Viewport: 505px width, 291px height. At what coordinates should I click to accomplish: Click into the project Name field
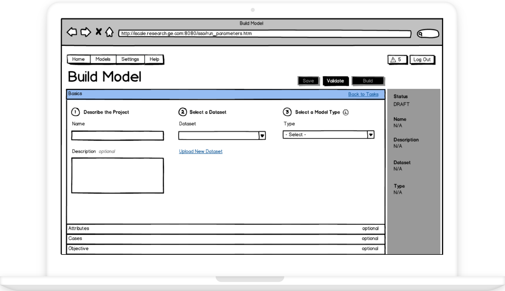pos(117,136)
